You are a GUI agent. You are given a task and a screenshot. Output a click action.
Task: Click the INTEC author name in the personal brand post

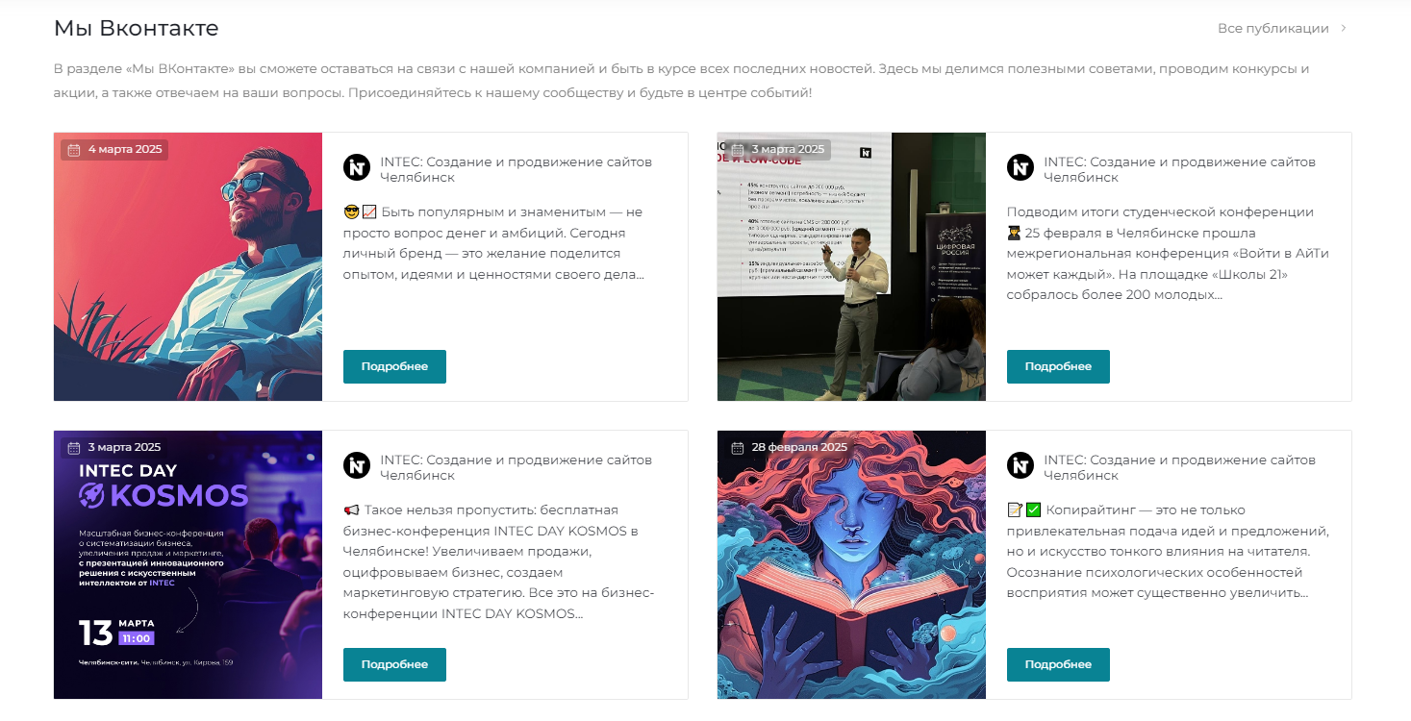coord(516,169)
